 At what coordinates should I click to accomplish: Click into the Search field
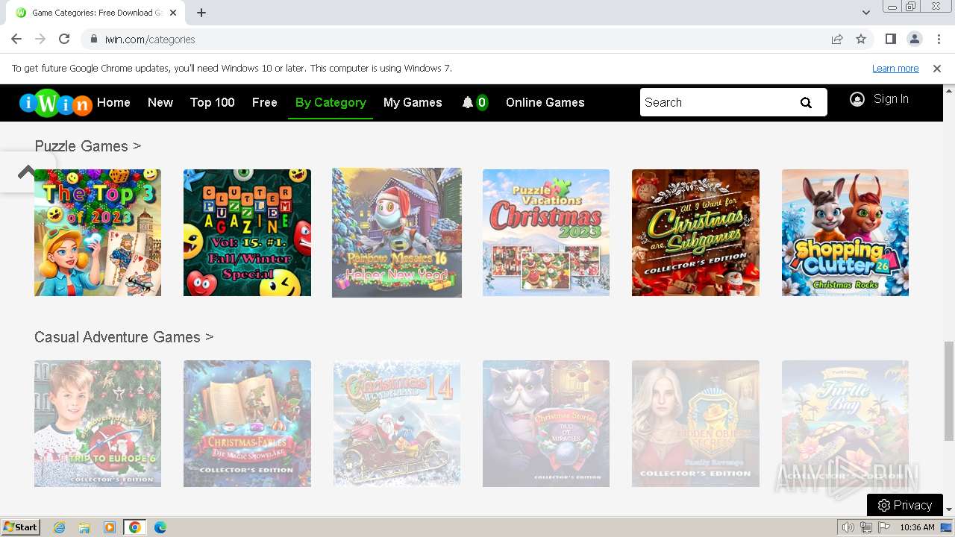[714, 102]
